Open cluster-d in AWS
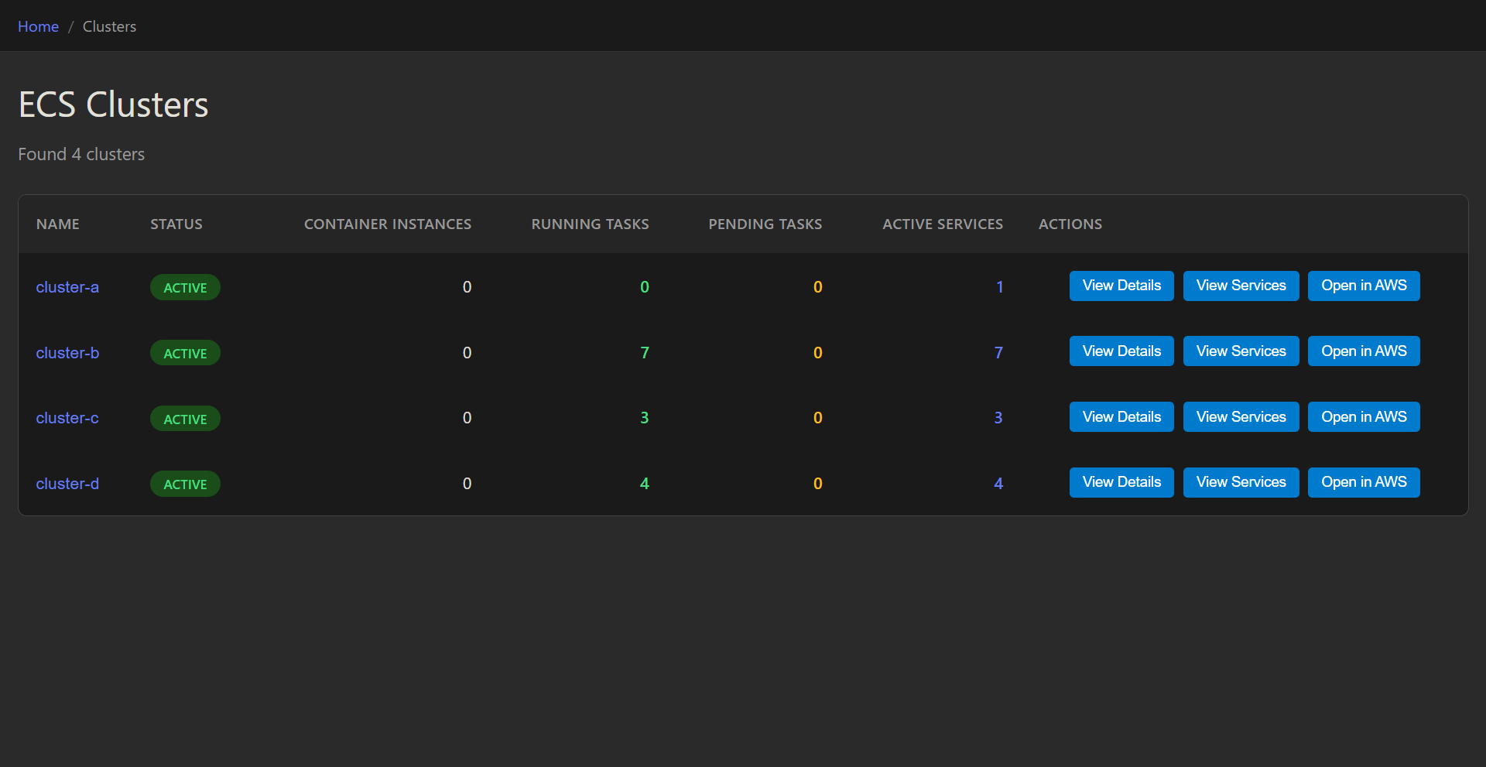This screenshot has width=1486, height=767. pos(1364,482)
